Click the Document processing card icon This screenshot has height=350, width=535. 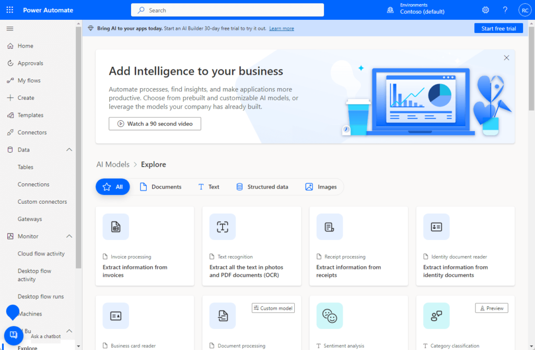tap(223, 316)
